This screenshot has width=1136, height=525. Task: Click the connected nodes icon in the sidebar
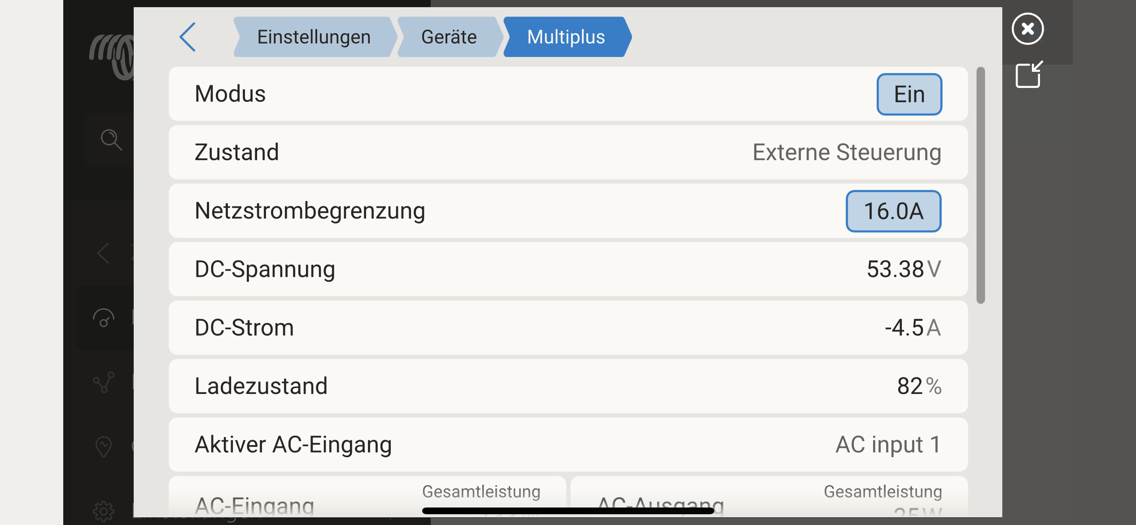(x=104, y=382)
